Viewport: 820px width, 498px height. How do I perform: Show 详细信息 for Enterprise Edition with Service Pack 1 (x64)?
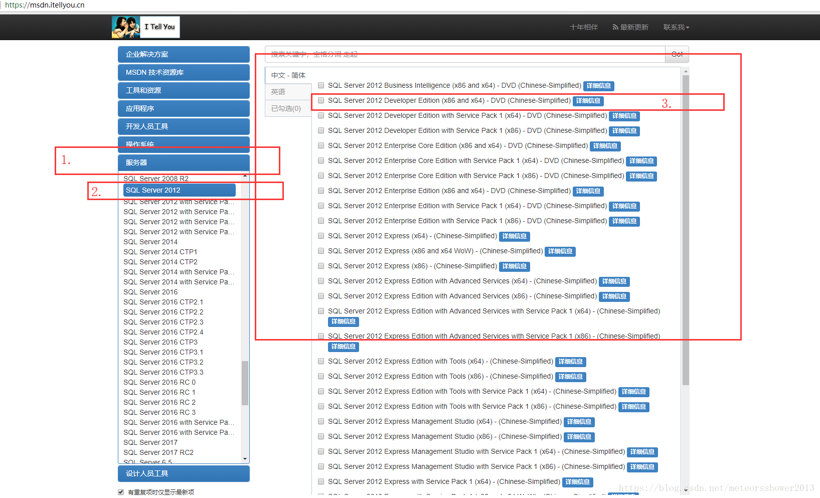624,206
